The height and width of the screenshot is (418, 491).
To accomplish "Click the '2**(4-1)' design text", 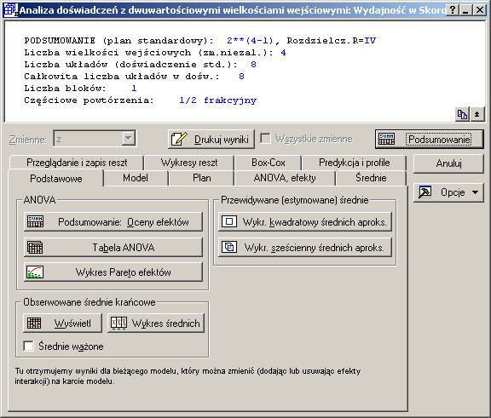I will tap(250, 41).
